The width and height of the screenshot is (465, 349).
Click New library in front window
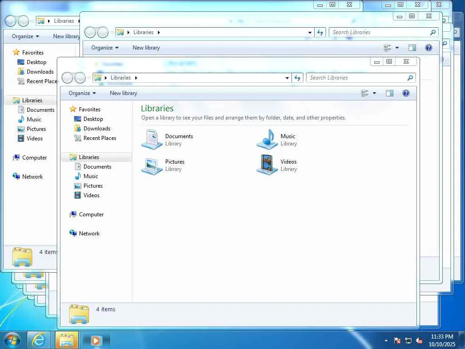click(x=124, y=93)
